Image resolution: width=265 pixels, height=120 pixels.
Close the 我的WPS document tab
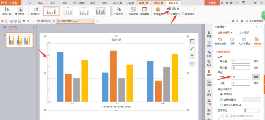pos(54,21)
